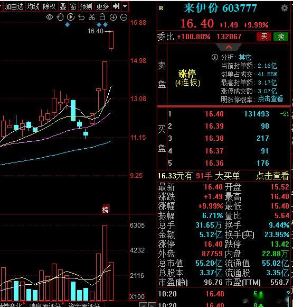Click the 涨停 (4连板) status label

point(188,78)
